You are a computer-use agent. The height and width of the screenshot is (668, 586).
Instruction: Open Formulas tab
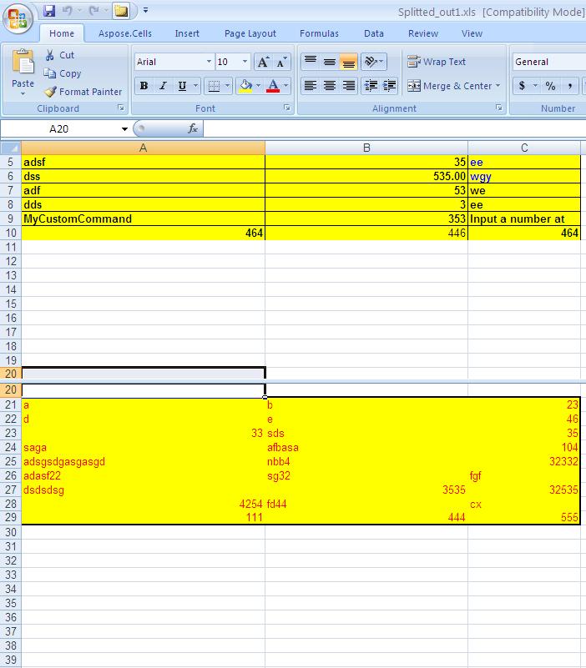click(x=319, y=33)
